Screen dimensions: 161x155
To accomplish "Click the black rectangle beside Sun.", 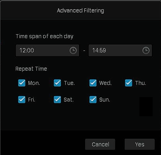I will [146, 107].
